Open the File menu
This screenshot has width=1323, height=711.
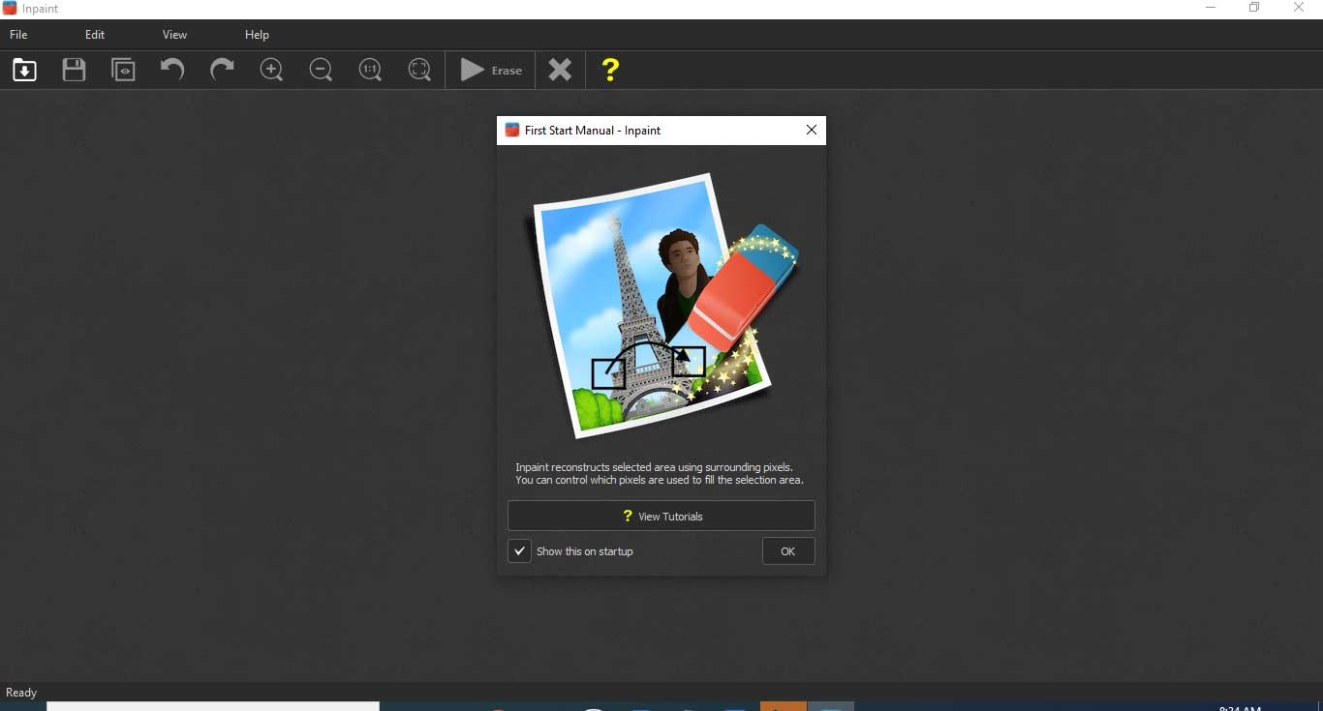click(18, 35)
